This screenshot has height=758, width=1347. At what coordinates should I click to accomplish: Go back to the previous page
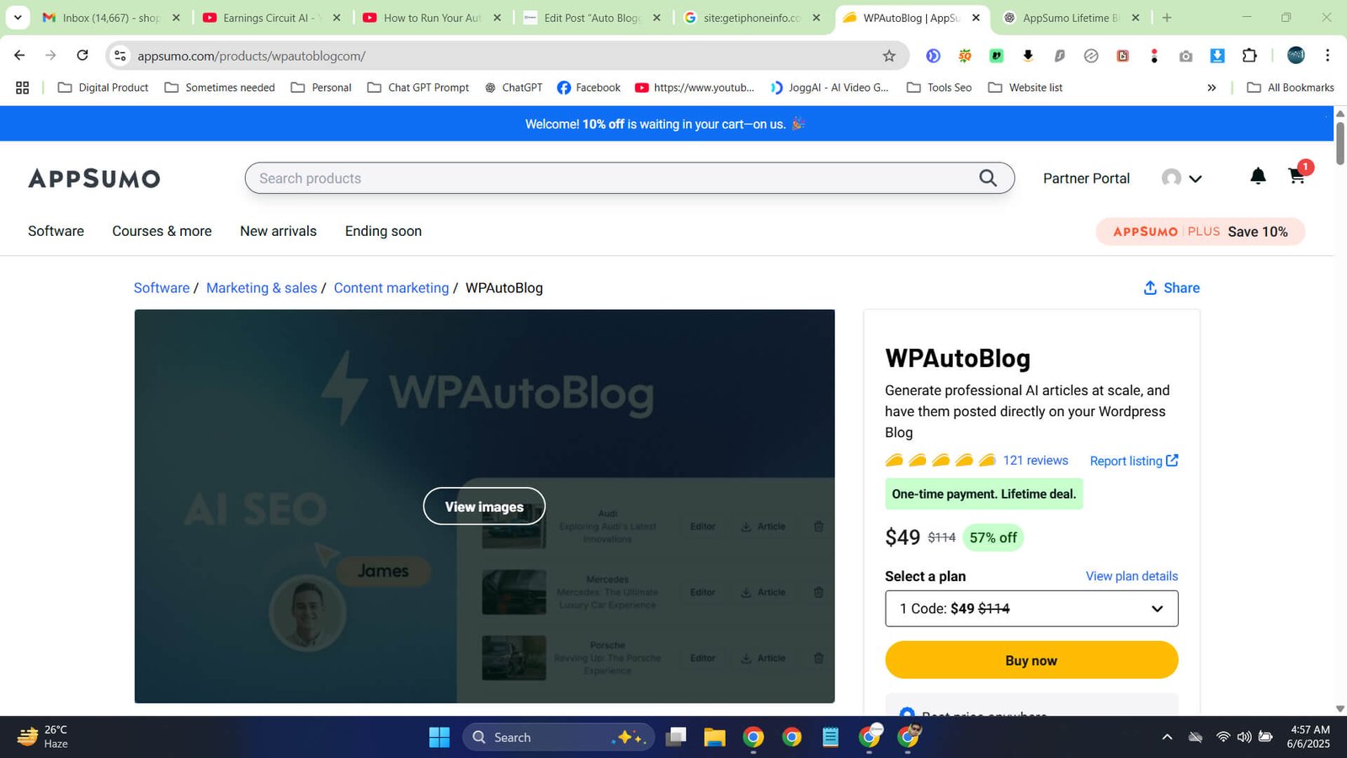click(x=19, y=56)
